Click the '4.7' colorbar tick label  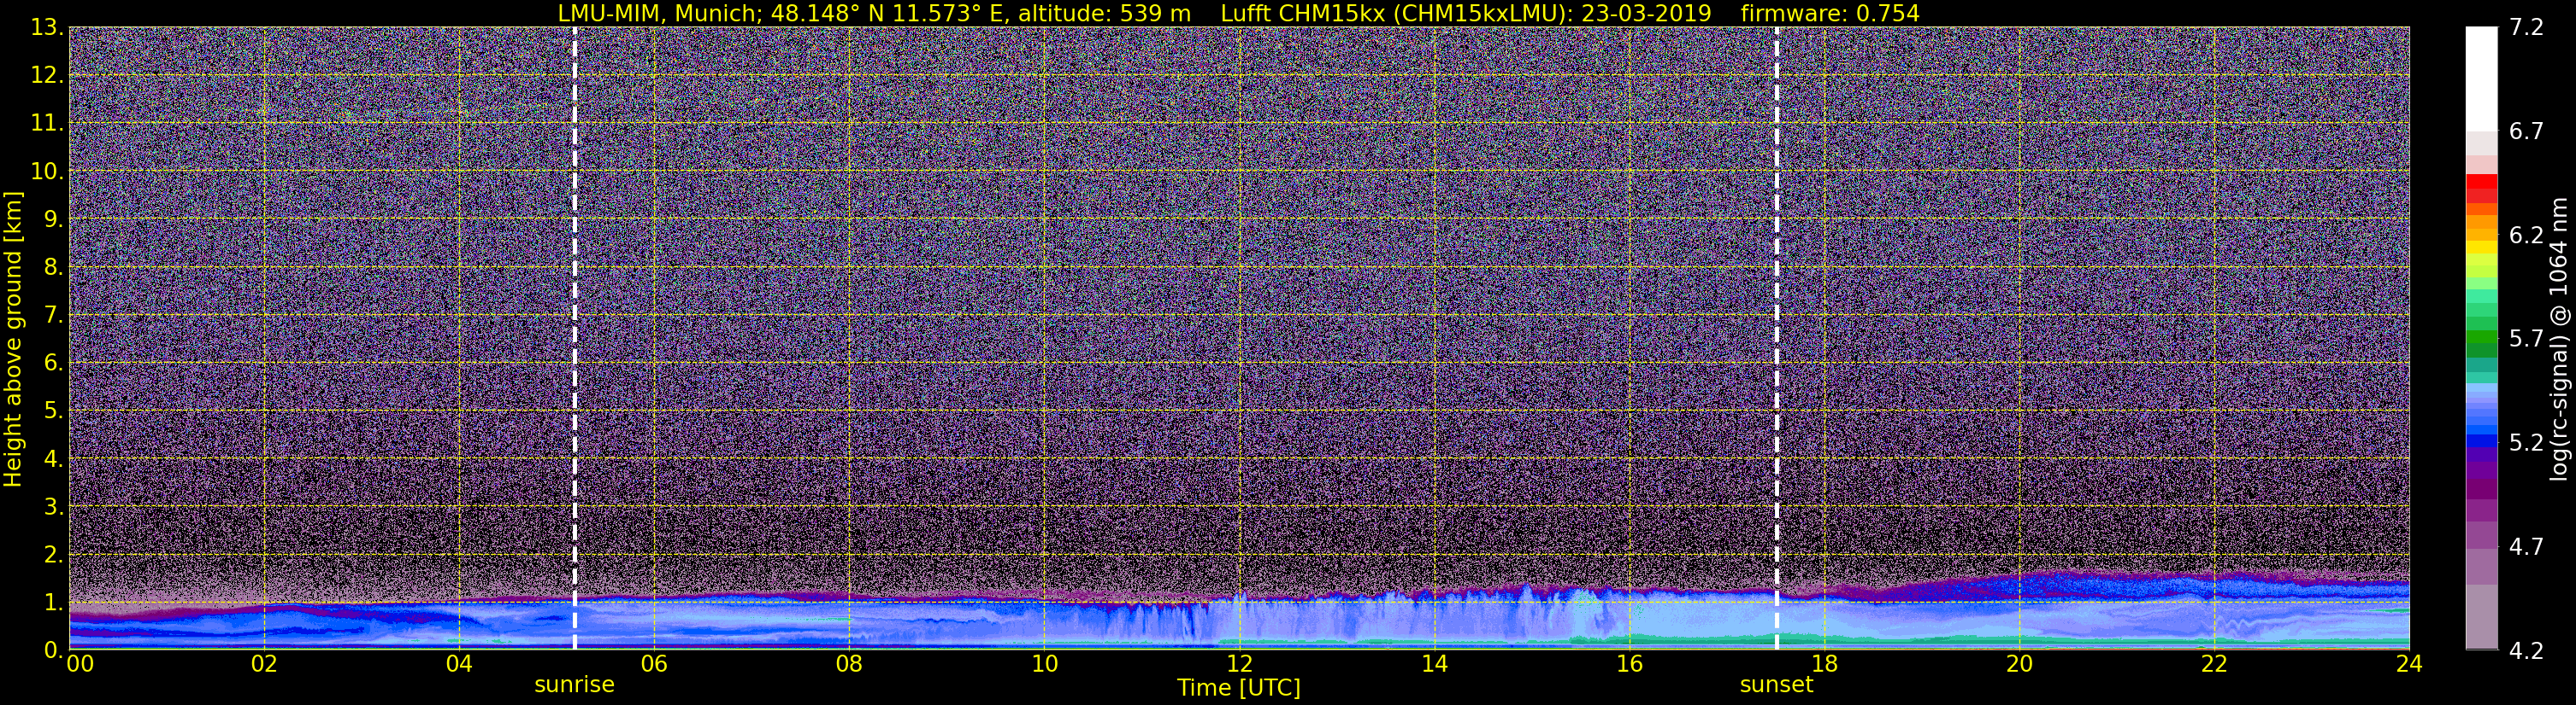point(2526,547)
